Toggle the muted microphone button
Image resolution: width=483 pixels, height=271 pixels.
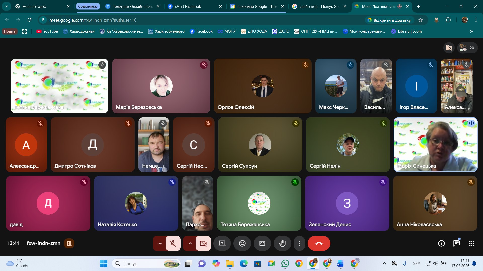(x=173, y=243)
